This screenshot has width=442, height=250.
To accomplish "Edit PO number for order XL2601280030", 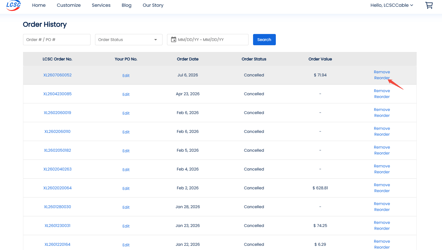I will (126, 207).
